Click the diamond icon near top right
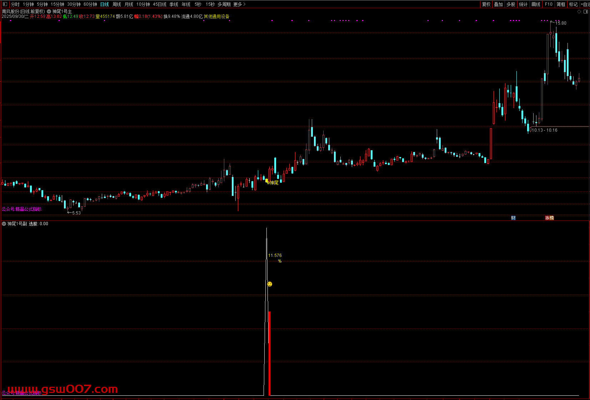Viewport: 590px width, 400px height. click(x=579, y=12)
